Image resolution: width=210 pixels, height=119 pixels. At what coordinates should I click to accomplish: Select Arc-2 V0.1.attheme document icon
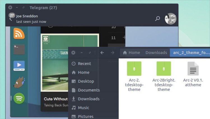193,69
